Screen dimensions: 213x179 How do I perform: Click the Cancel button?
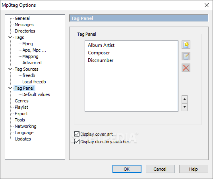click(160, 169)
